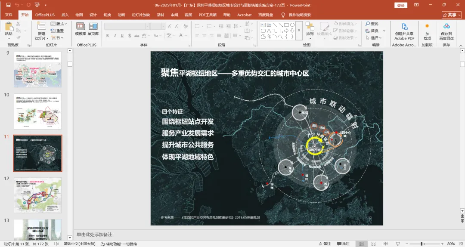Image resolution: width=465 pixels, height=247 pixels.
Task: Expand the shapes gallery More arrow
Action: pos(299,31)
